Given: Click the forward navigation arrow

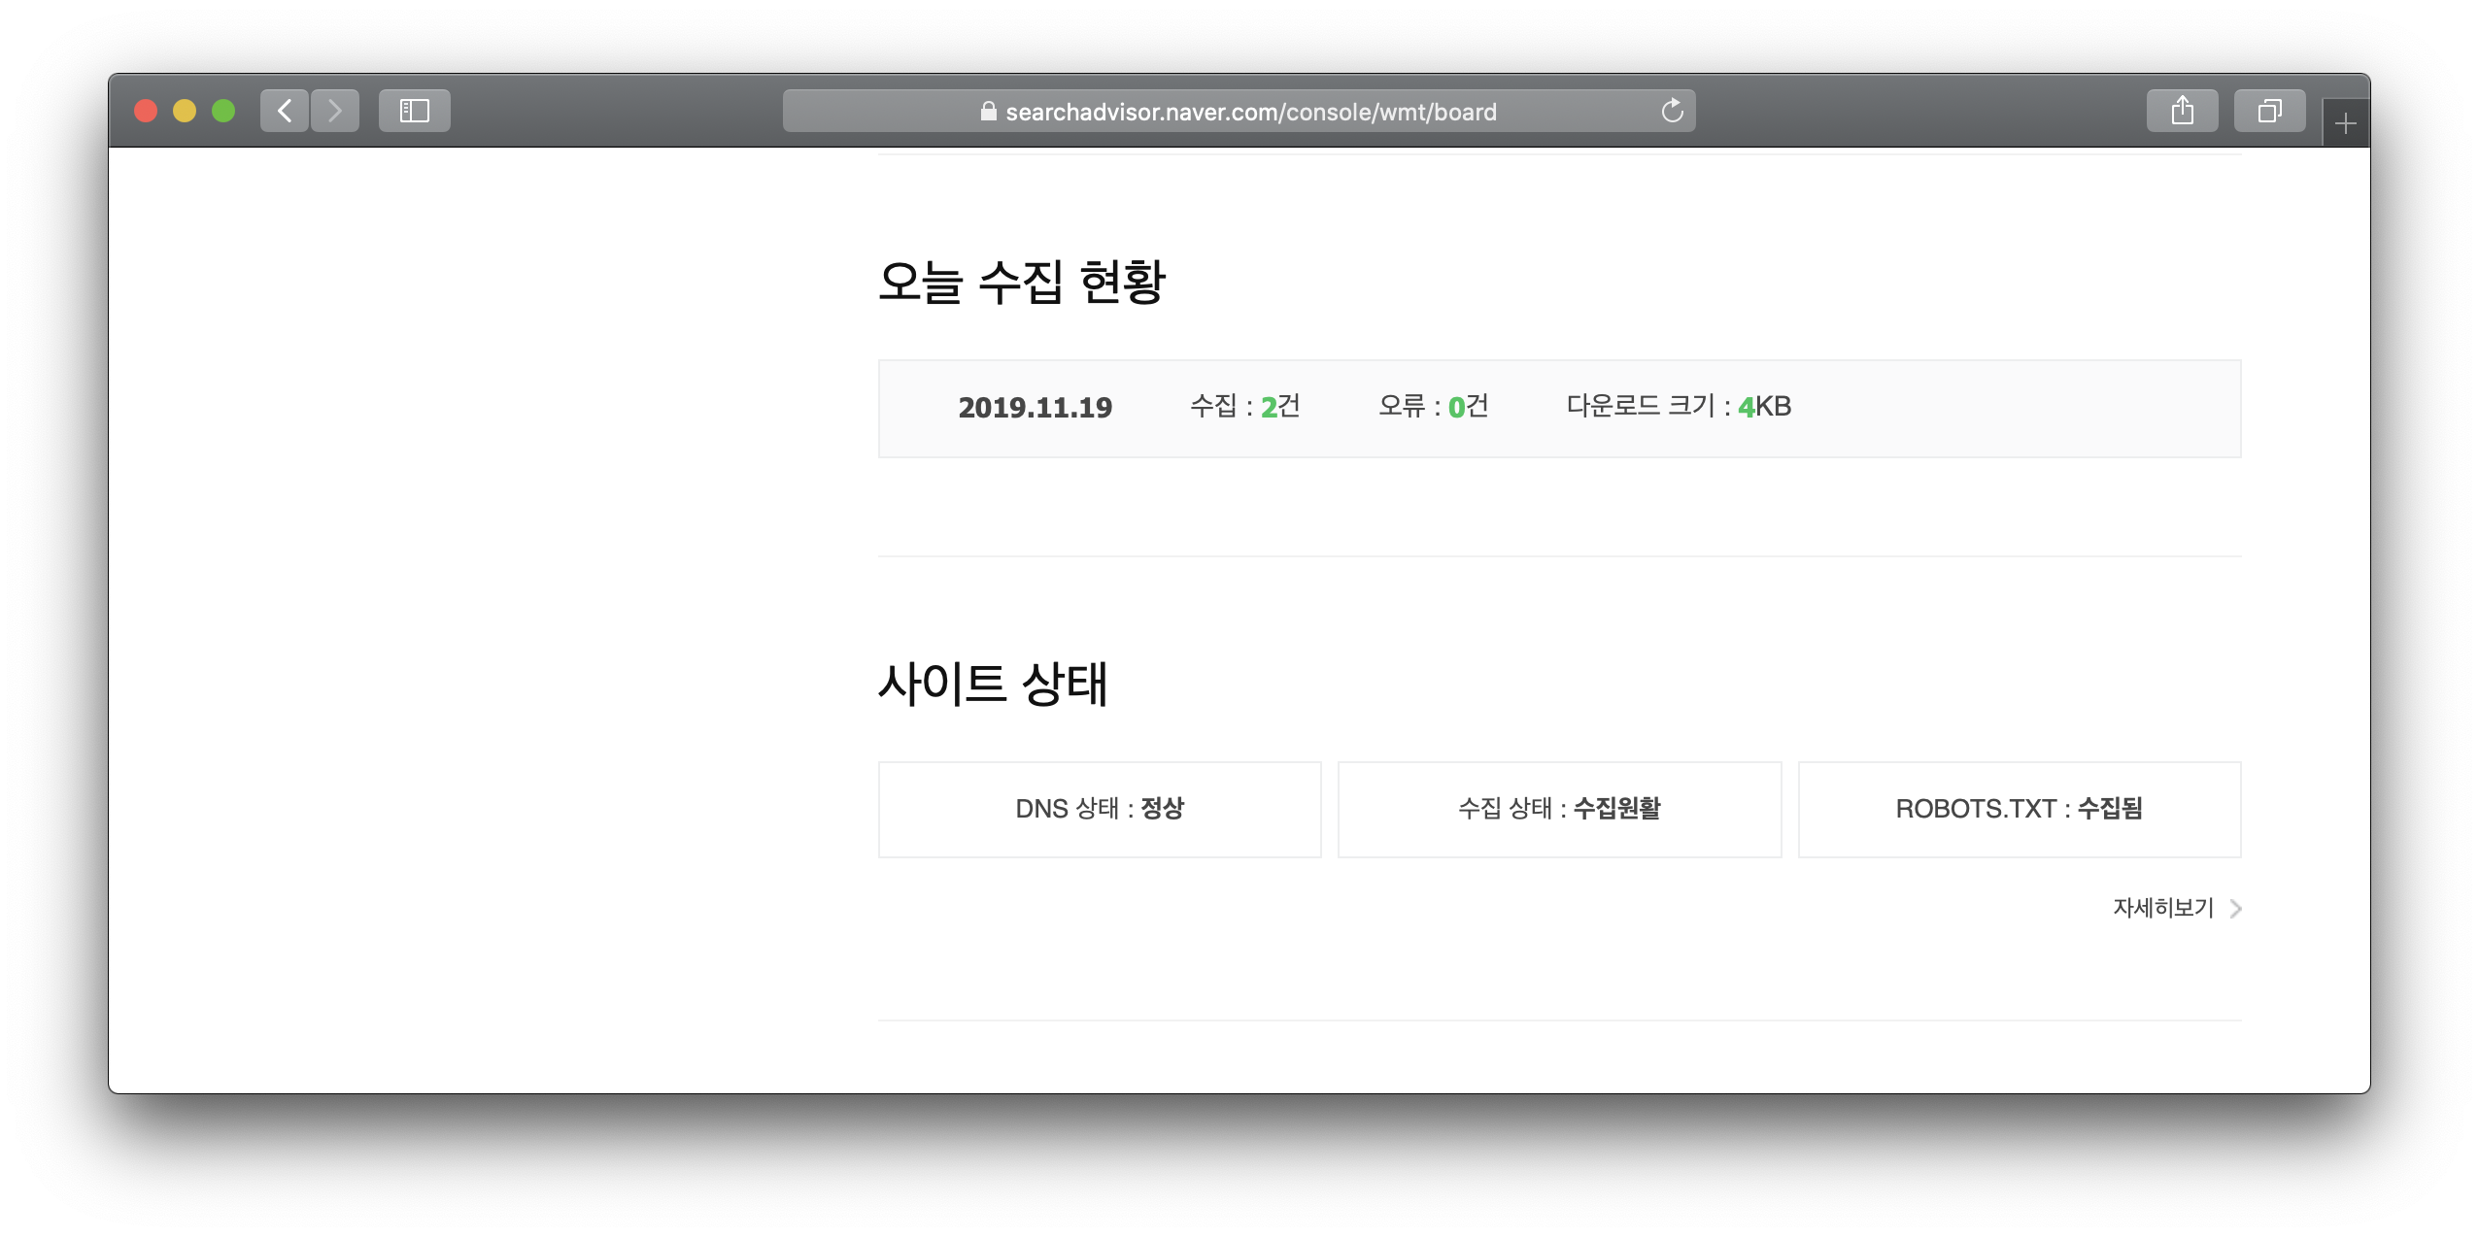Looking at the screenshot, I should (x=335, y=111).
